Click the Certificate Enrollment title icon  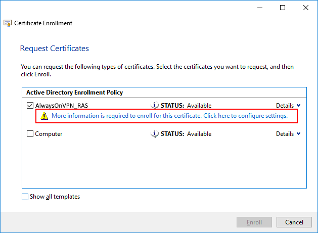8,23
